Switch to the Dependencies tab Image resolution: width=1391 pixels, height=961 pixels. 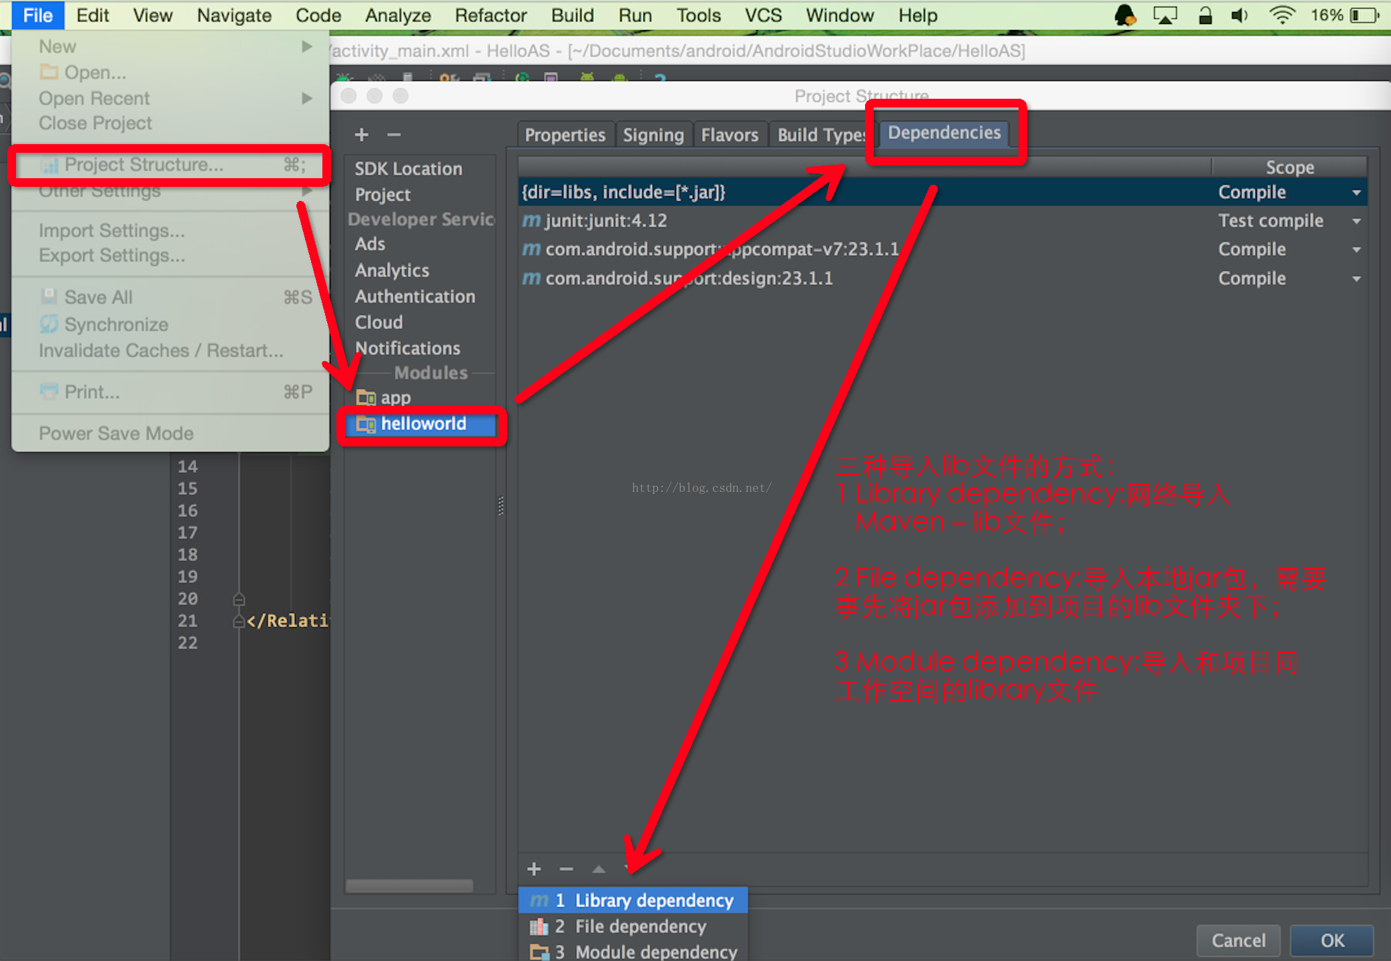pyautogui.click(x=944, y=133)
